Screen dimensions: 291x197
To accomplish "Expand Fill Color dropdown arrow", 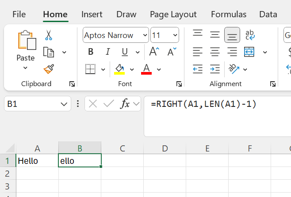I will [x=132, y=69].
